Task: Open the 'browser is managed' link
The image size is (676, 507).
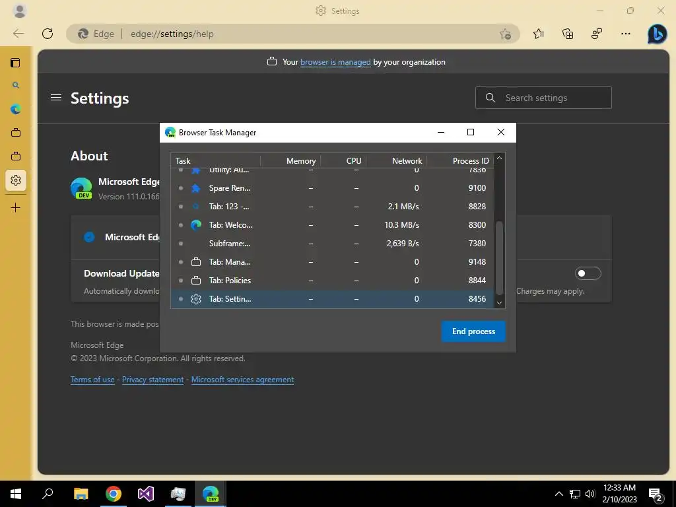Action: click(335, 62)
